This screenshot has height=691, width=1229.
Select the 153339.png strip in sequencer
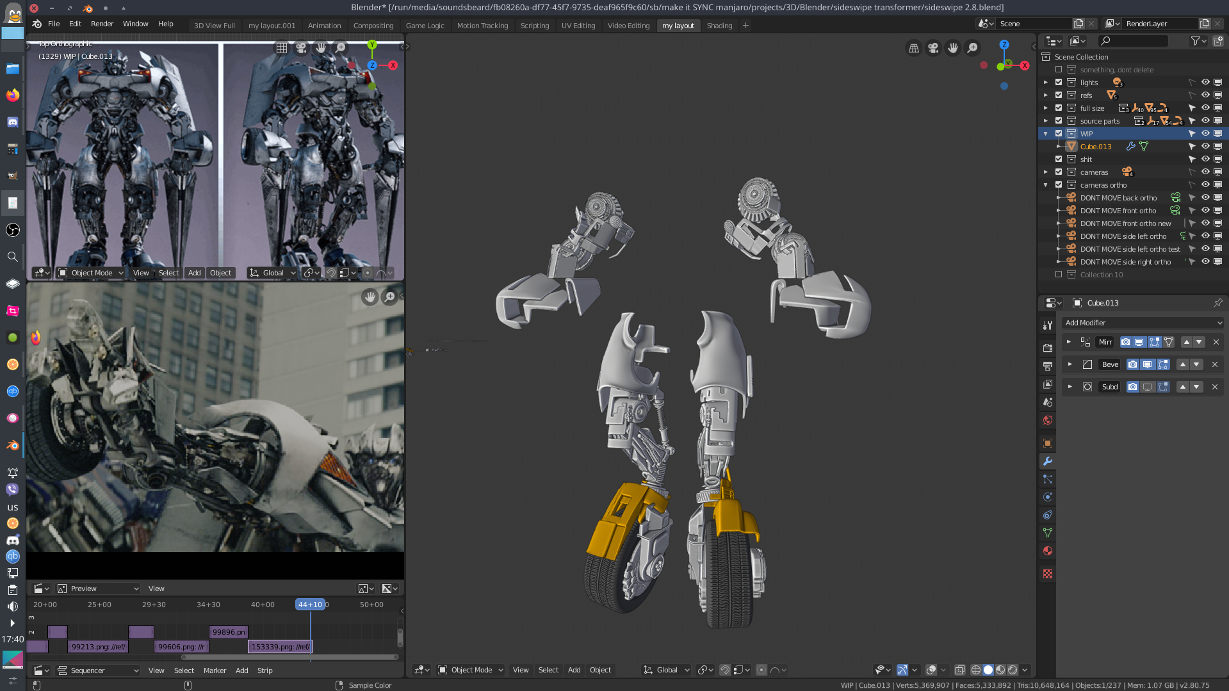pos(280,647)
